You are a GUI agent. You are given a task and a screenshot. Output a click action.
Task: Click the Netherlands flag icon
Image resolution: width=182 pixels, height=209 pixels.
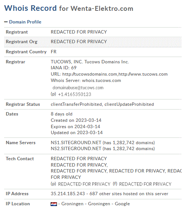click(54, 204)
